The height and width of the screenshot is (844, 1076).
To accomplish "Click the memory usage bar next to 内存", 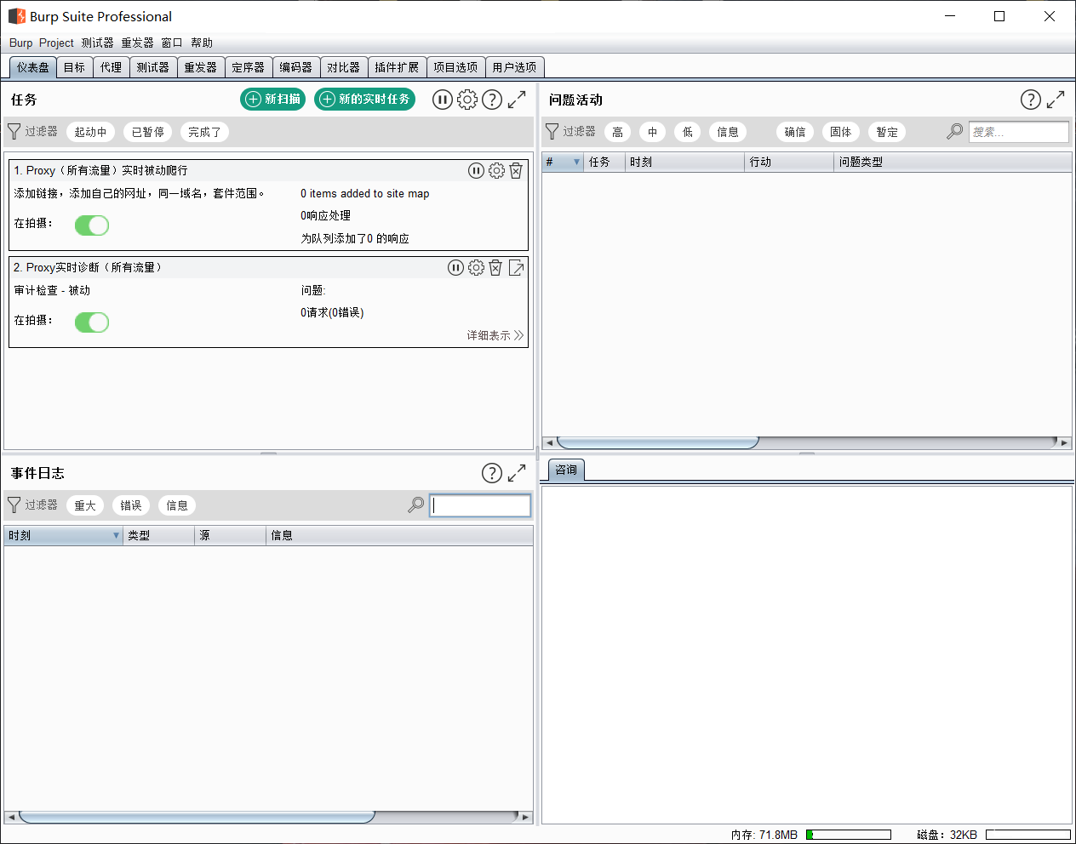I will 849,834.
